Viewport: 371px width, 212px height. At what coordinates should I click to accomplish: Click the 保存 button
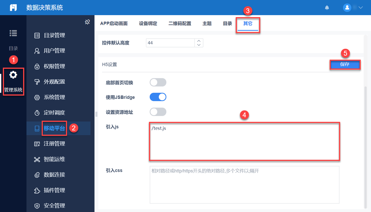(345, 64)
